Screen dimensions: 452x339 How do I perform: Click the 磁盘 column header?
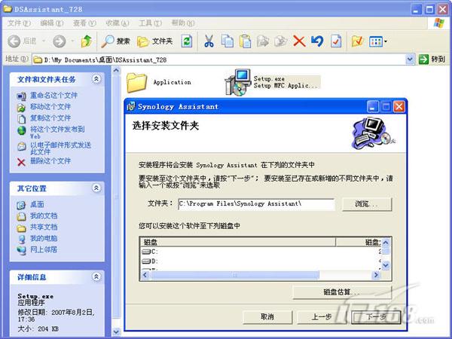coord(238,242)
